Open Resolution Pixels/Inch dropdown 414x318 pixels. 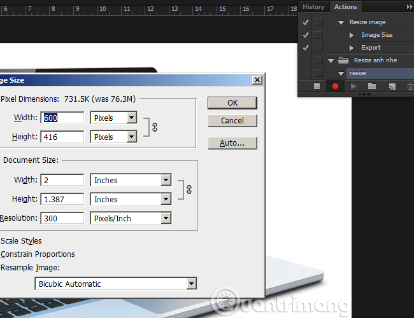point(166,218)
